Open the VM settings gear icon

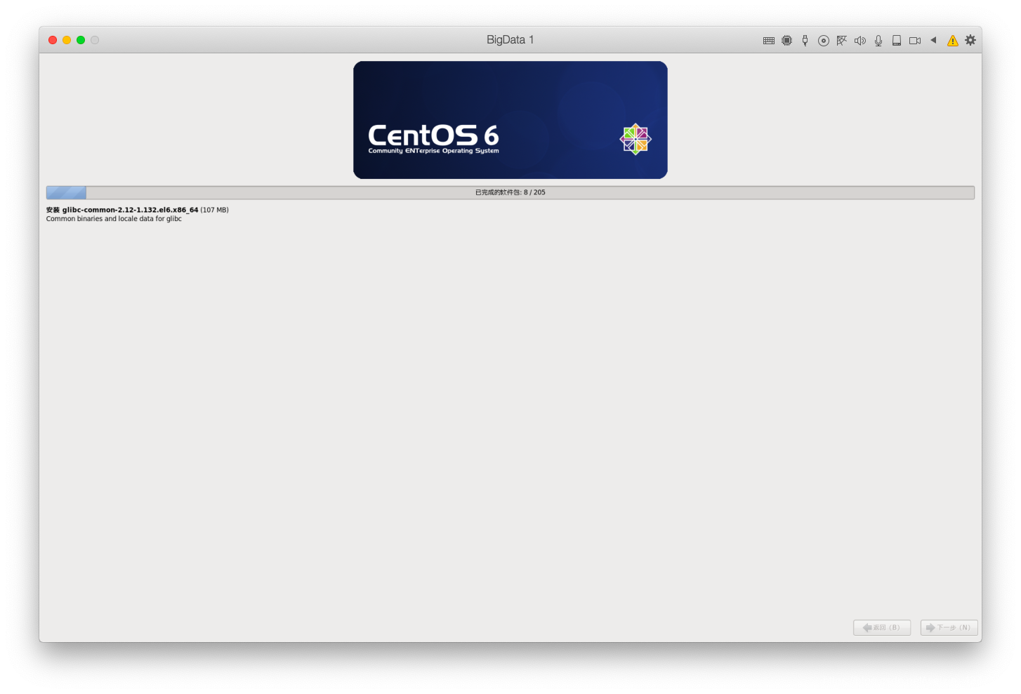(x=970, y=40)
